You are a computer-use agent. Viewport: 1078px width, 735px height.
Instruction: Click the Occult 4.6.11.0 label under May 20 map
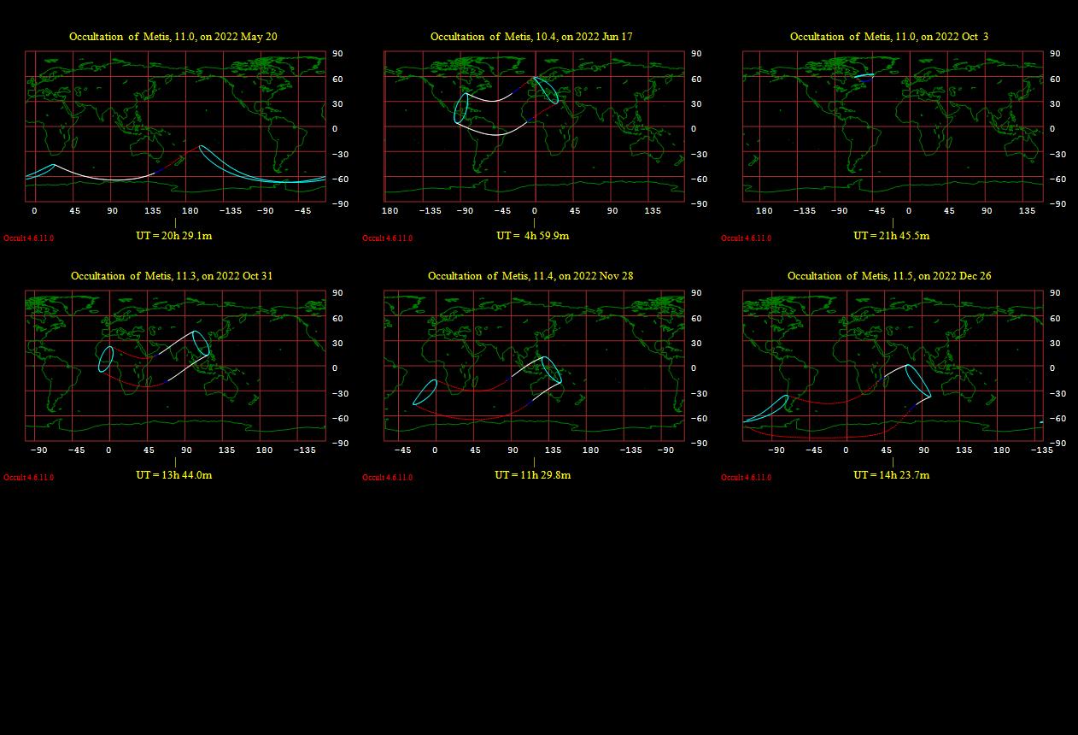pyautogui.click(x=28, y=238)
